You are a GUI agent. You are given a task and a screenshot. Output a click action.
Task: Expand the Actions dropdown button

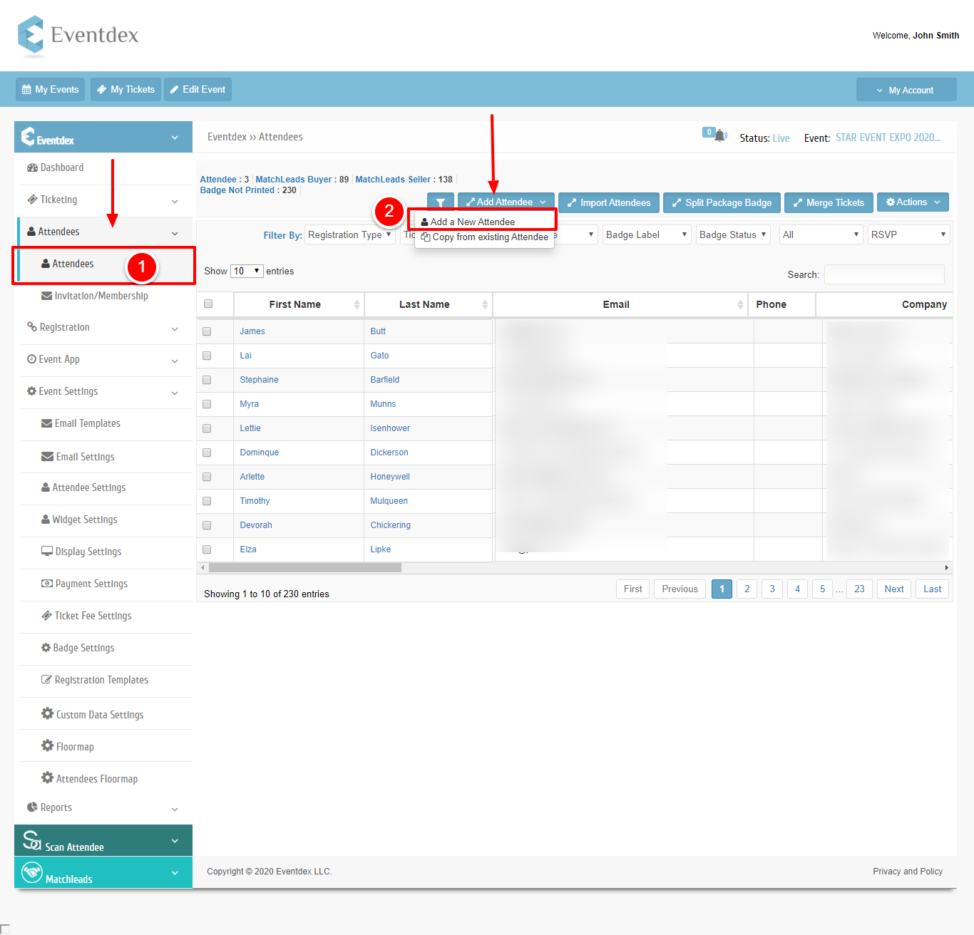coord(913,202)
